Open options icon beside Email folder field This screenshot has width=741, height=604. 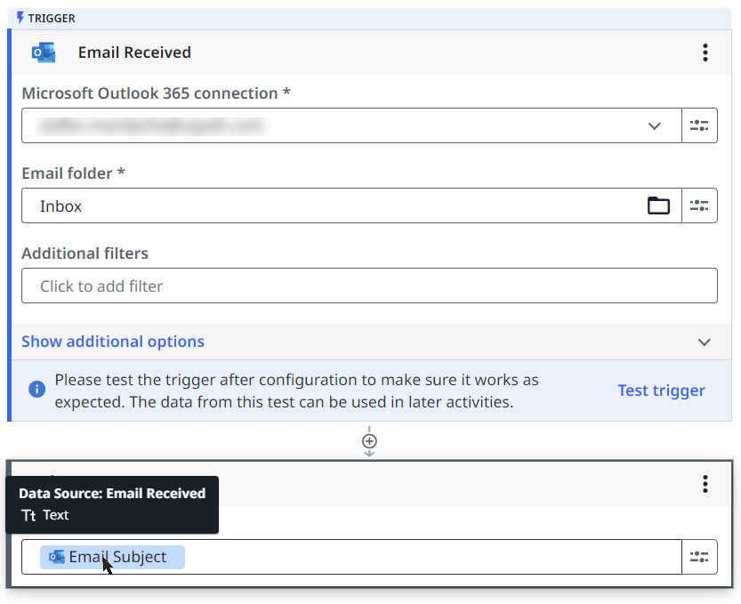(699, 205)
